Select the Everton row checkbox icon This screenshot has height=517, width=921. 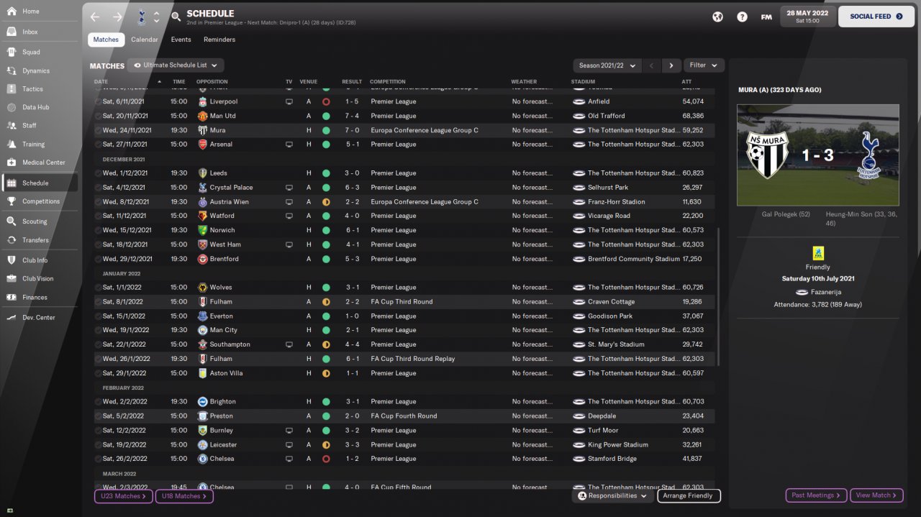[x=98, y=316]
